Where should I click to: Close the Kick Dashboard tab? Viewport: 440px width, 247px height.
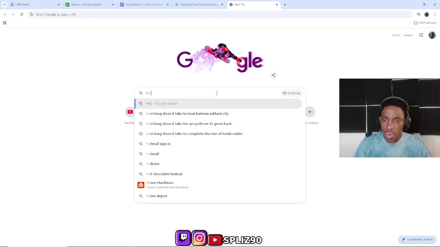tap(113, 4)
